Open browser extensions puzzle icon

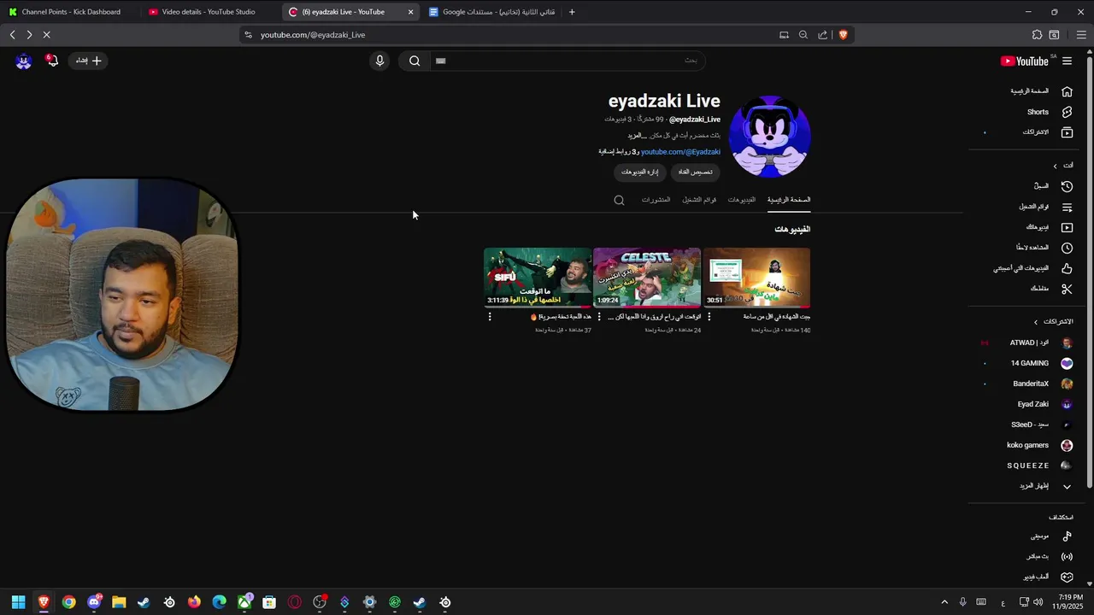click(1037, 35)
